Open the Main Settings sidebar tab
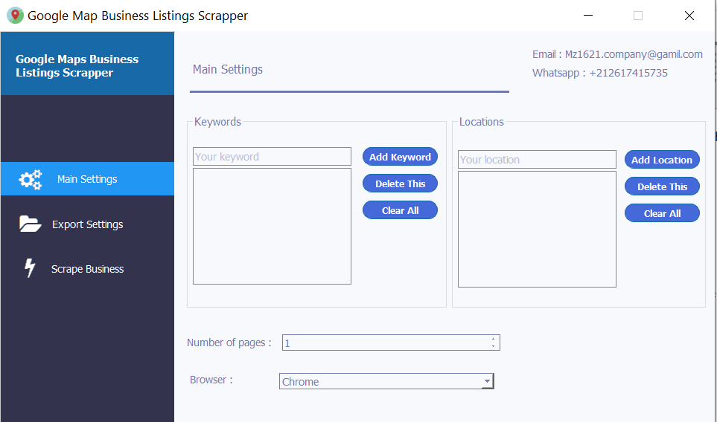This screenshot has width=717, height=422. coord(87,179)
